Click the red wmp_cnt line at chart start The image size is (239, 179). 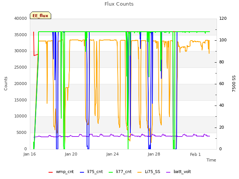[34, 44]
